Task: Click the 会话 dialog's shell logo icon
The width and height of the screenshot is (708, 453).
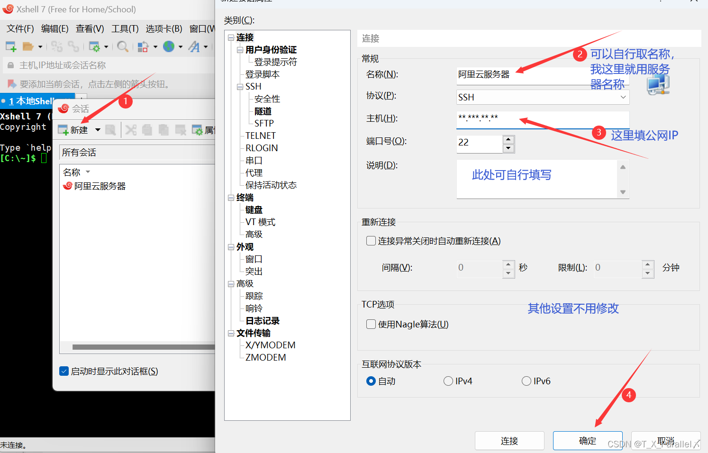Action: 64,109
